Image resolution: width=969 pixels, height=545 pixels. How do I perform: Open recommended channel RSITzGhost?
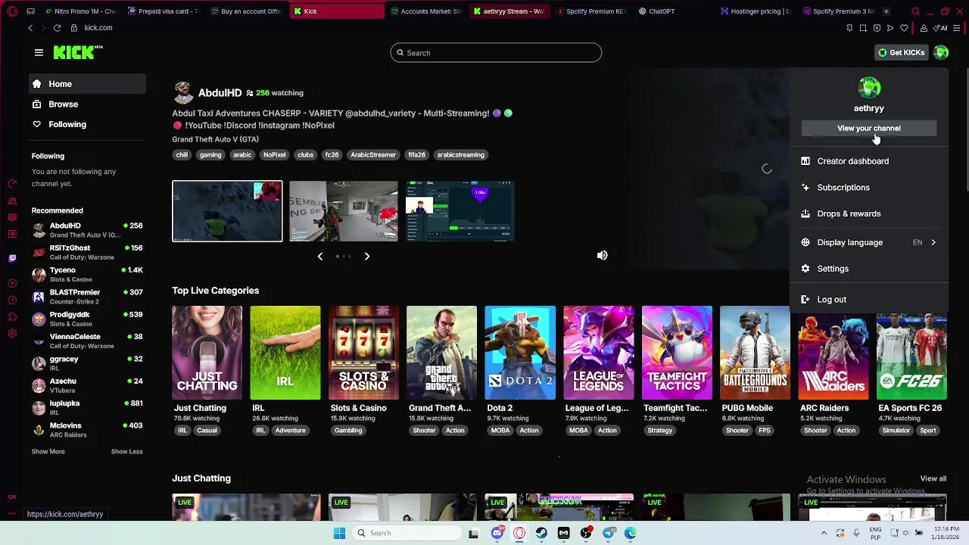pos(87,253)
